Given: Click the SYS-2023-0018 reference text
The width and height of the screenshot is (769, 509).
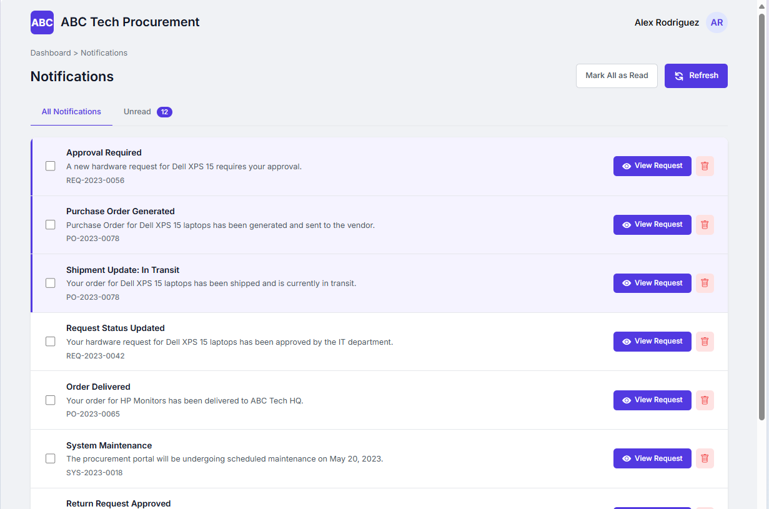Looking at the screenshot, I should coord(94,473).
